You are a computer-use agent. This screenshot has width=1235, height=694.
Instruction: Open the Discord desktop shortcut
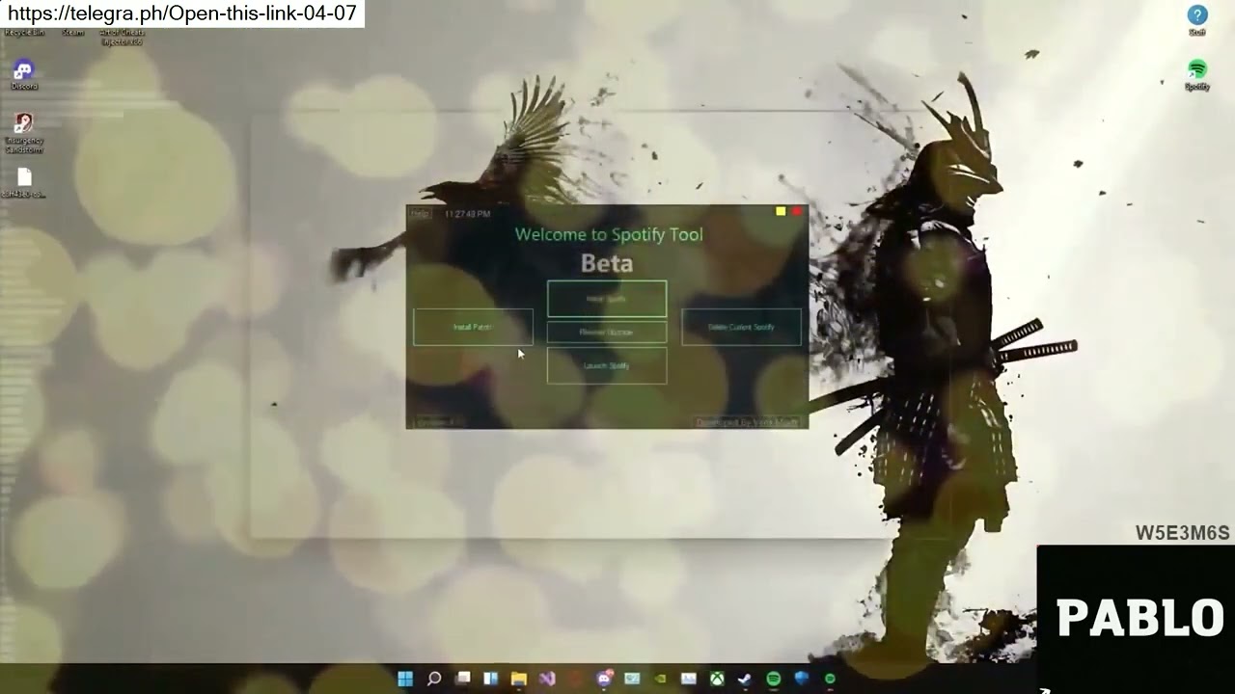(23, 74)
